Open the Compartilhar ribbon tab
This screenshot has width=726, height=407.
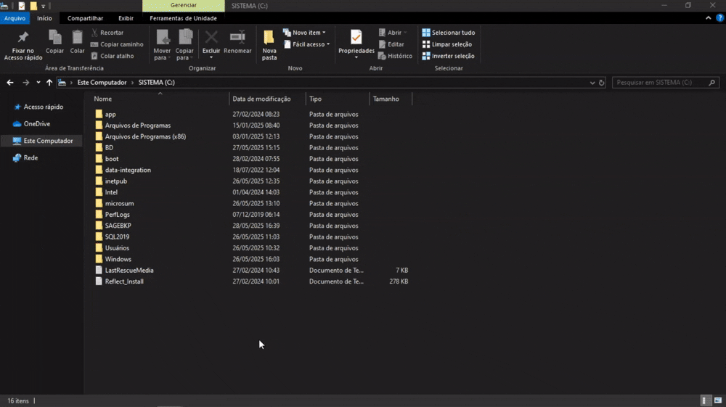[x=85, y=18]
